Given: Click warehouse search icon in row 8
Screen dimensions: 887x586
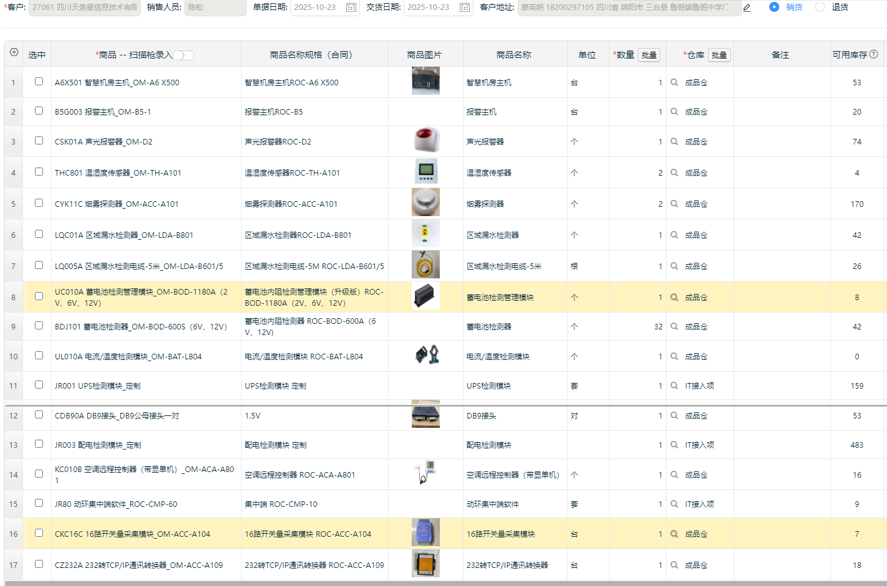Looking at the screenshot, I should [674, 298].
